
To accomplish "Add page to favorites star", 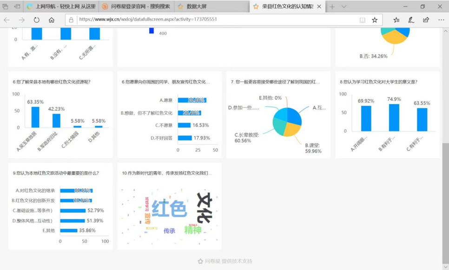I will 375,20.
